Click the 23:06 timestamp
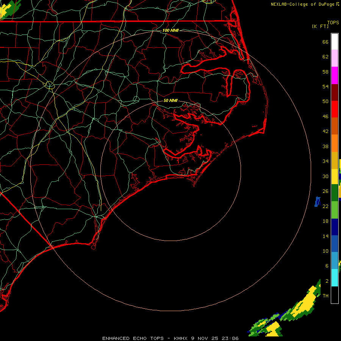This screenshot has height=341, width=341. tap(230, 338)
